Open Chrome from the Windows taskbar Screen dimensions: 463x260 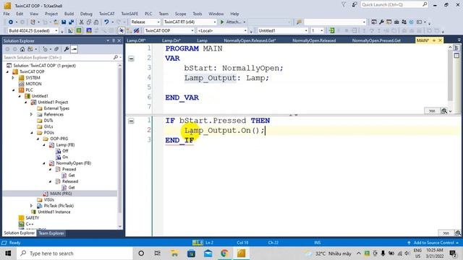pos(224,253)
